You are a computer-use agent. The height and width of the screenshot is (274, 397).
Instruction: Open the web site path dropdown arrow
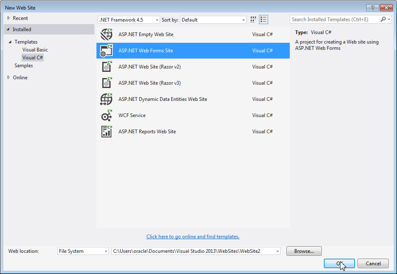(x=278, y=251)
